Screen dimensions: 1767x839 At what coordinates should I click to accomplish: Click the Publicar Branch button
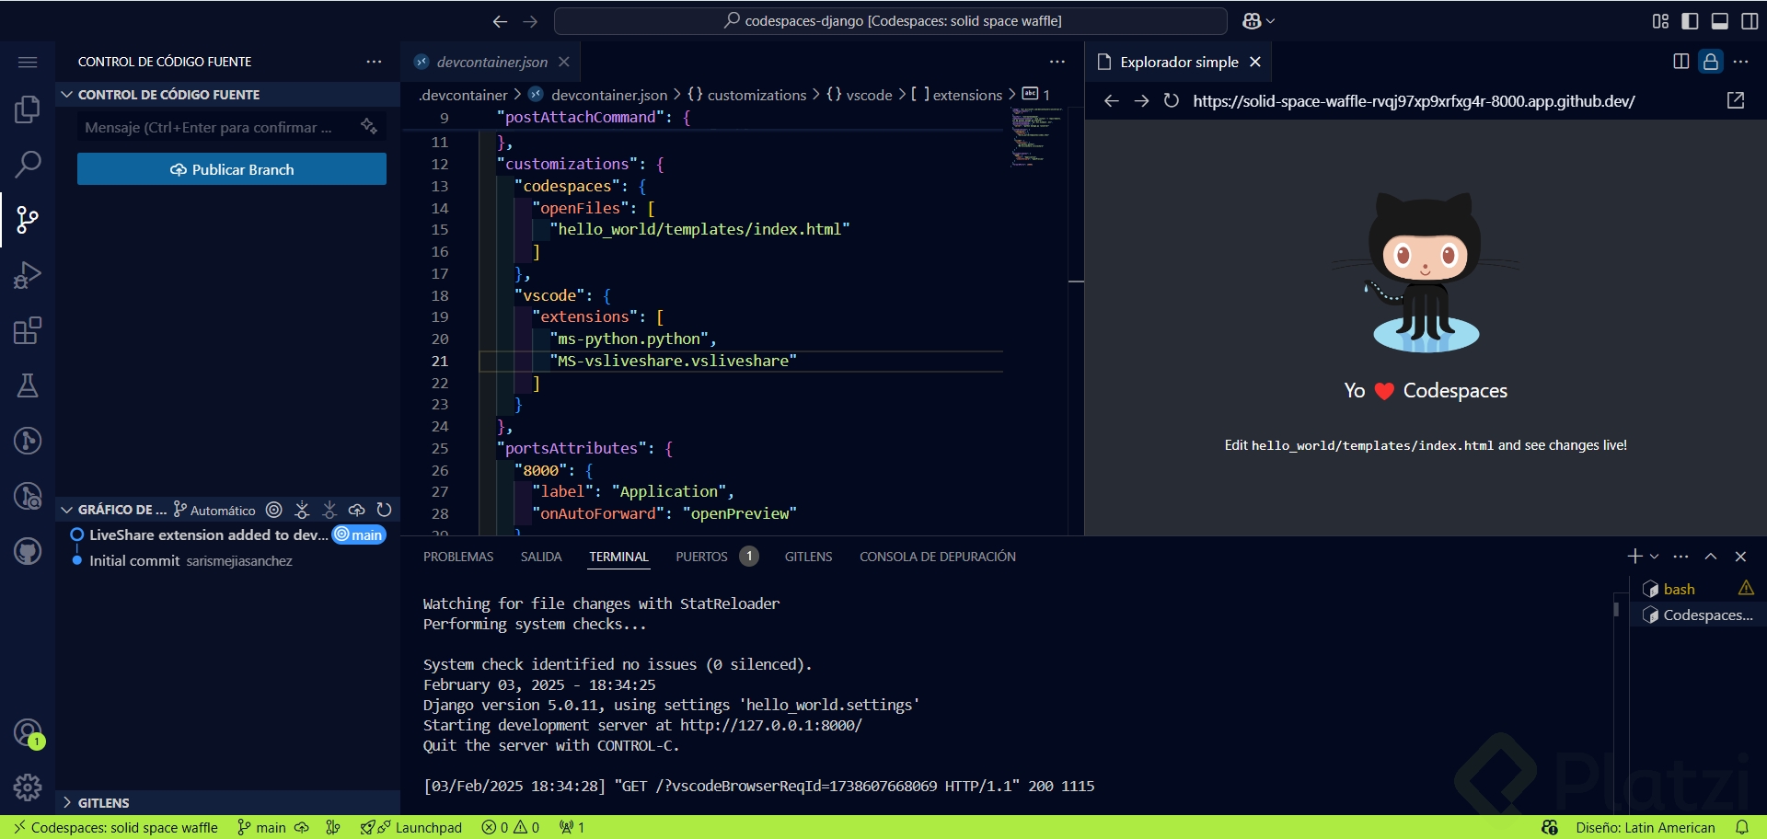click(232, 169)
